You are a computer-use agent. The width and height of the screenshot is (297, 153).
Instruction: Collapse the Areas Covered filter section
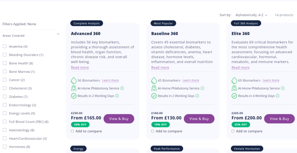(58, 34)
